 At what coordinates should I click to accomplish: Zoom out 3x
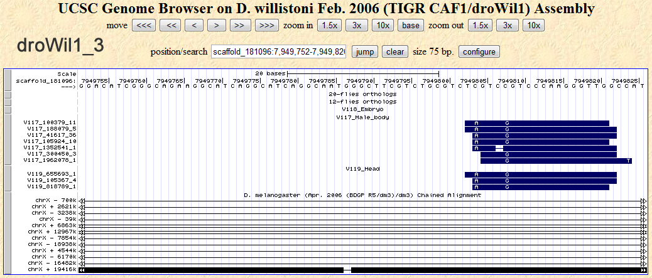click(x=507, y=25)
